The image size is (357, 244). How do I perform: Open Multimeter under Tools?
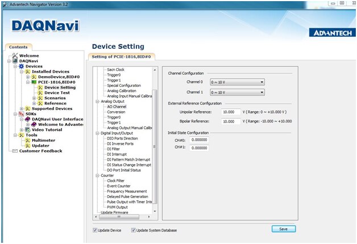coord(43,140)
